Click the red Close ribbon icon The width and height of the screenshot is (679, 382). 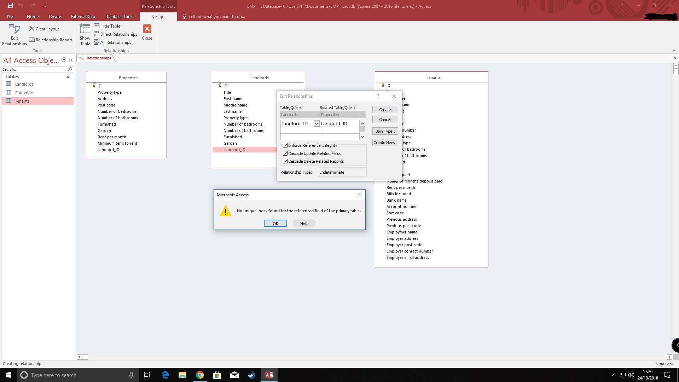pyautogui.click(x=147, y=29)
